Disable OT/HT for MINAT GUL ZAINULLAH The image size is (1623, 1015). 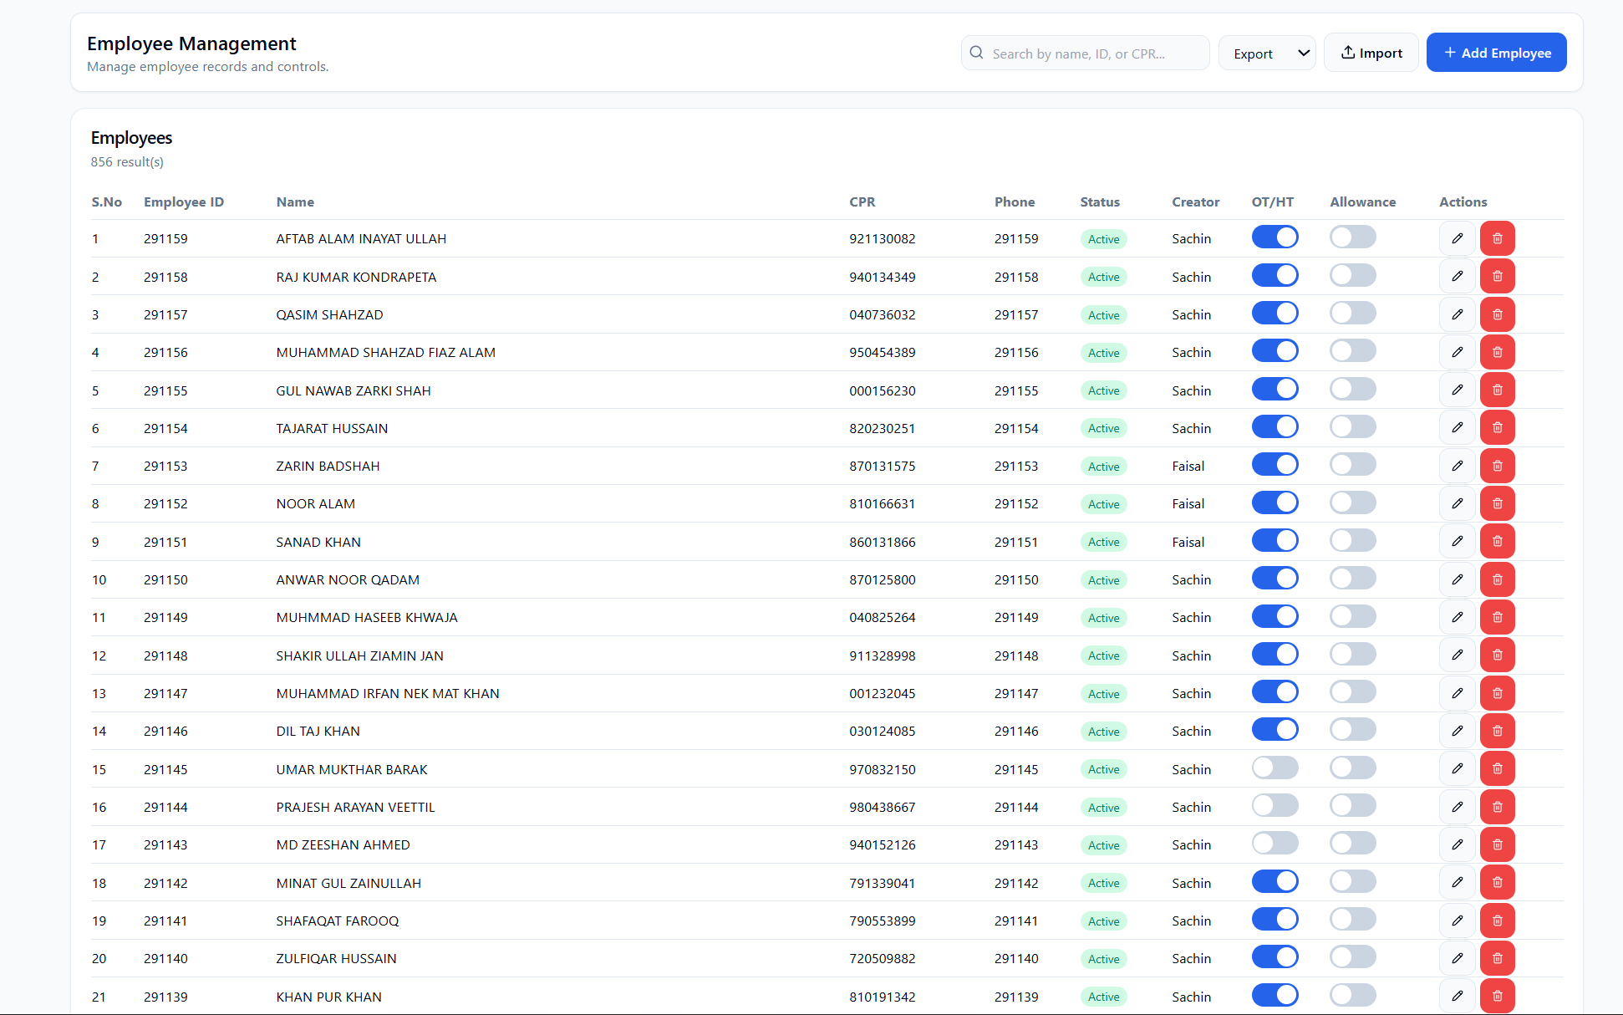click(1274, 881)
